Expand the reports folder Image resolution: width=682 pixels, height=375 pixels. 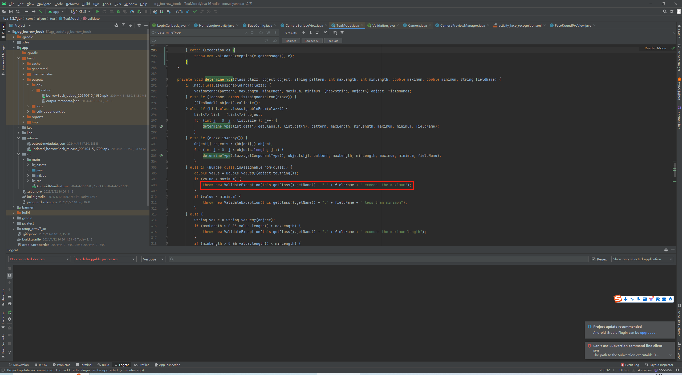pos(23,117)
